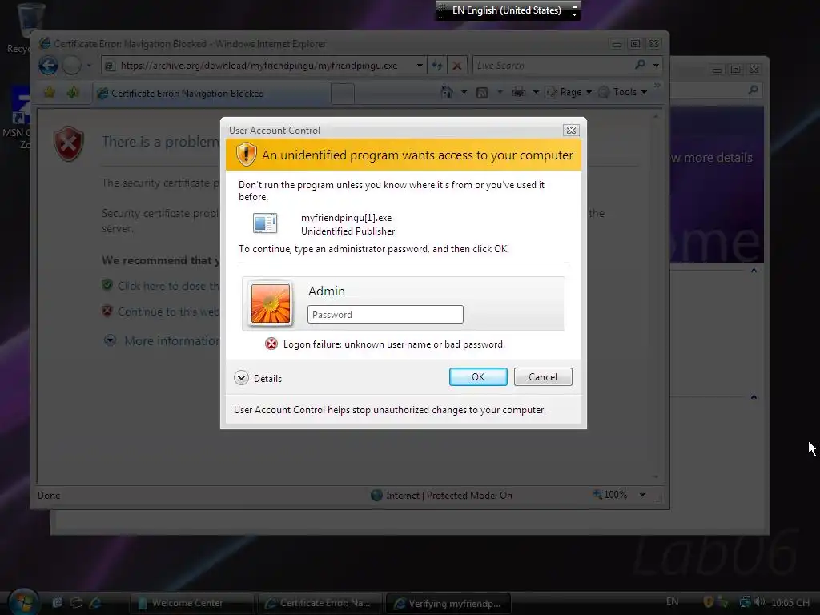Switch to Certificate Error taskbar button
The height and width of the screenshot is (615, 820).
point(320,603)
